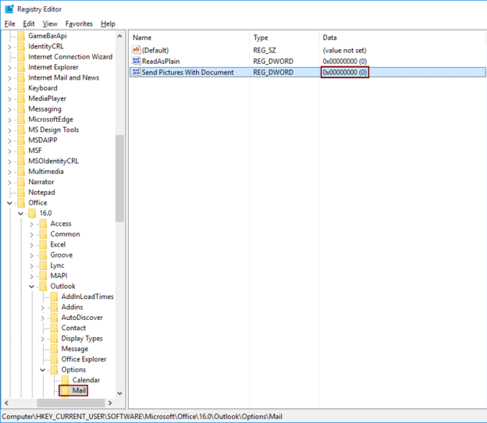Expand the Common key
This screenshot has height=423, width=487.
tap(31, 234)
